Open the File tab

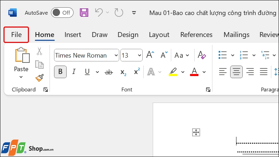coord(16,35)
